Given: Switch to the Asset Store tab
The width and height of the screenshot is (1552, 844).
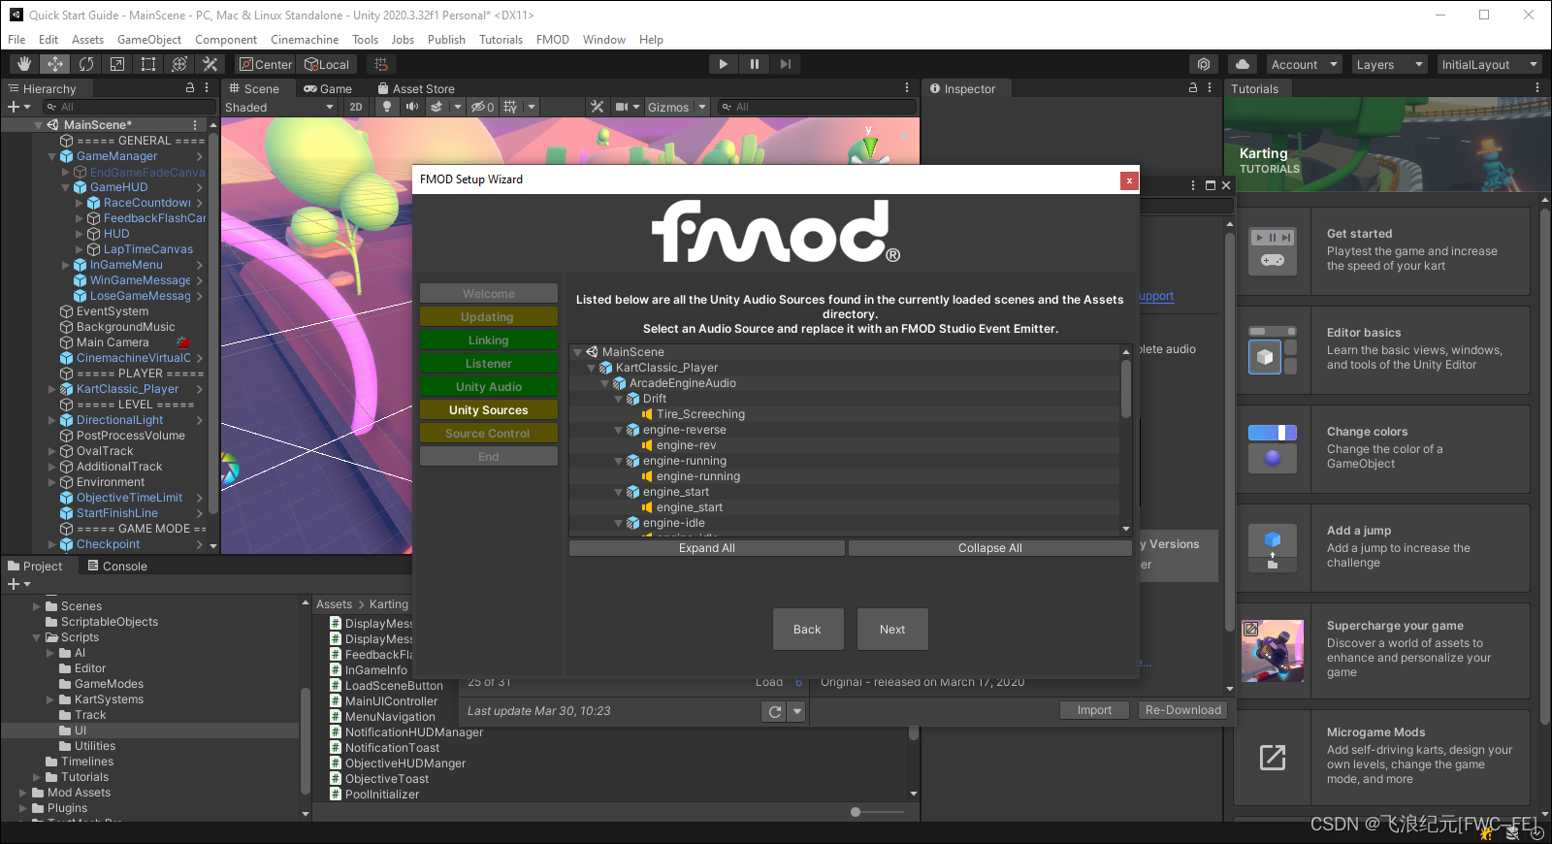Looking at the screenshot, I should pos(416,88).
